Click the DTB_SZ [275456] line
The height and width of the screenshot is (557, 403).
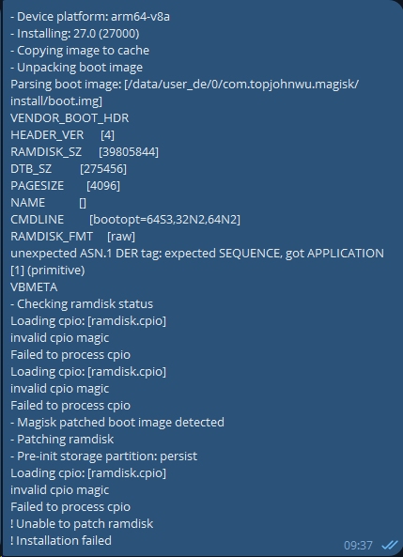tap(69, 169)
